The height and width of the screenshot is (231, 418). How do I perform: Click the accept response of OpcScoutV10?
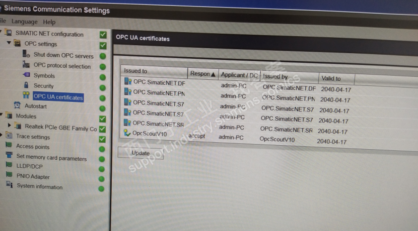tap(197, 136)
